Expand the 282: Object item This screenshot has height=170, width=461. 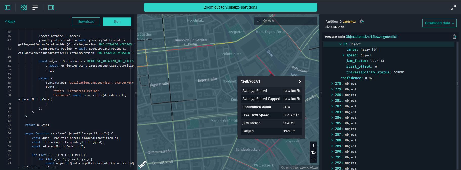pos(332,106)
